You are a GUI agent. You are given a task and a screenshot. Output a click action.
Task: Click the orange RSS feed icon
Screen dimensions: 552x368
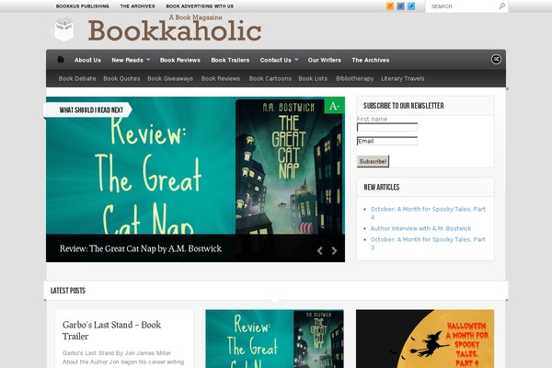(390, 6)
